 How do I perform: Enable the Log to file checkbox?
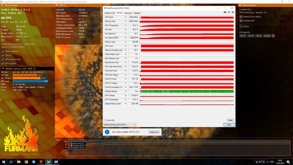pyautogui.click(x=106, y=120)
